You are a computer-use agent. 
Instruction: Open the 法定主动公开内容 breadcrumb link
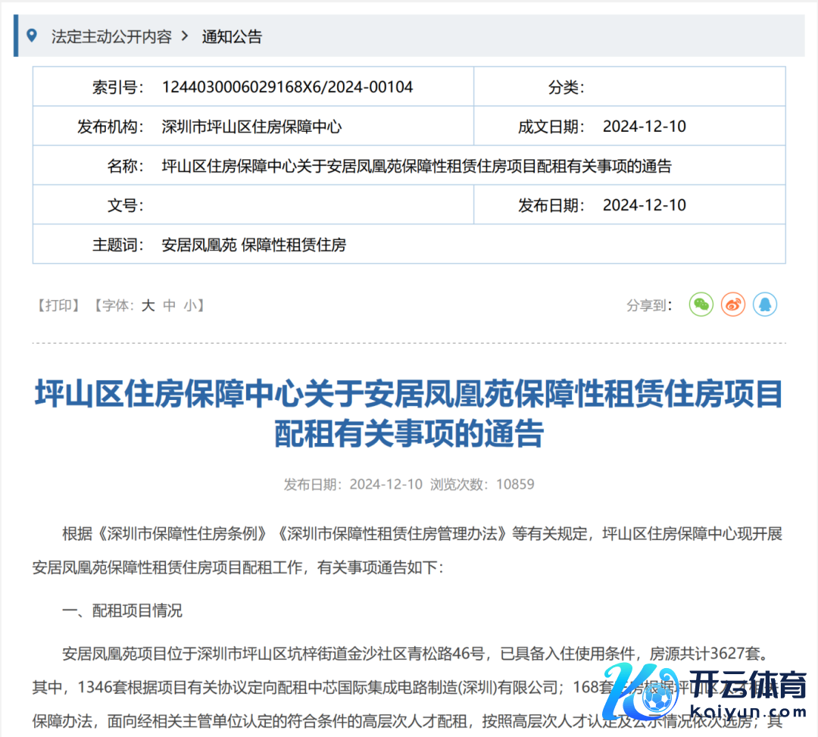pyautogui.click(x=111, y=36)
